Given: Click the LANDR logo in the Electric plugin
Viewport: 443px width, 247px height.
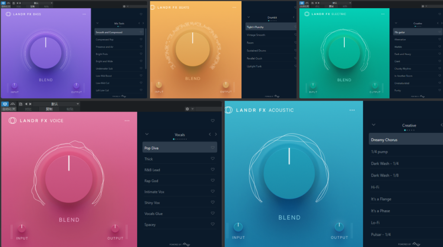Looking at the screenshot, I should tap(307, 14).
